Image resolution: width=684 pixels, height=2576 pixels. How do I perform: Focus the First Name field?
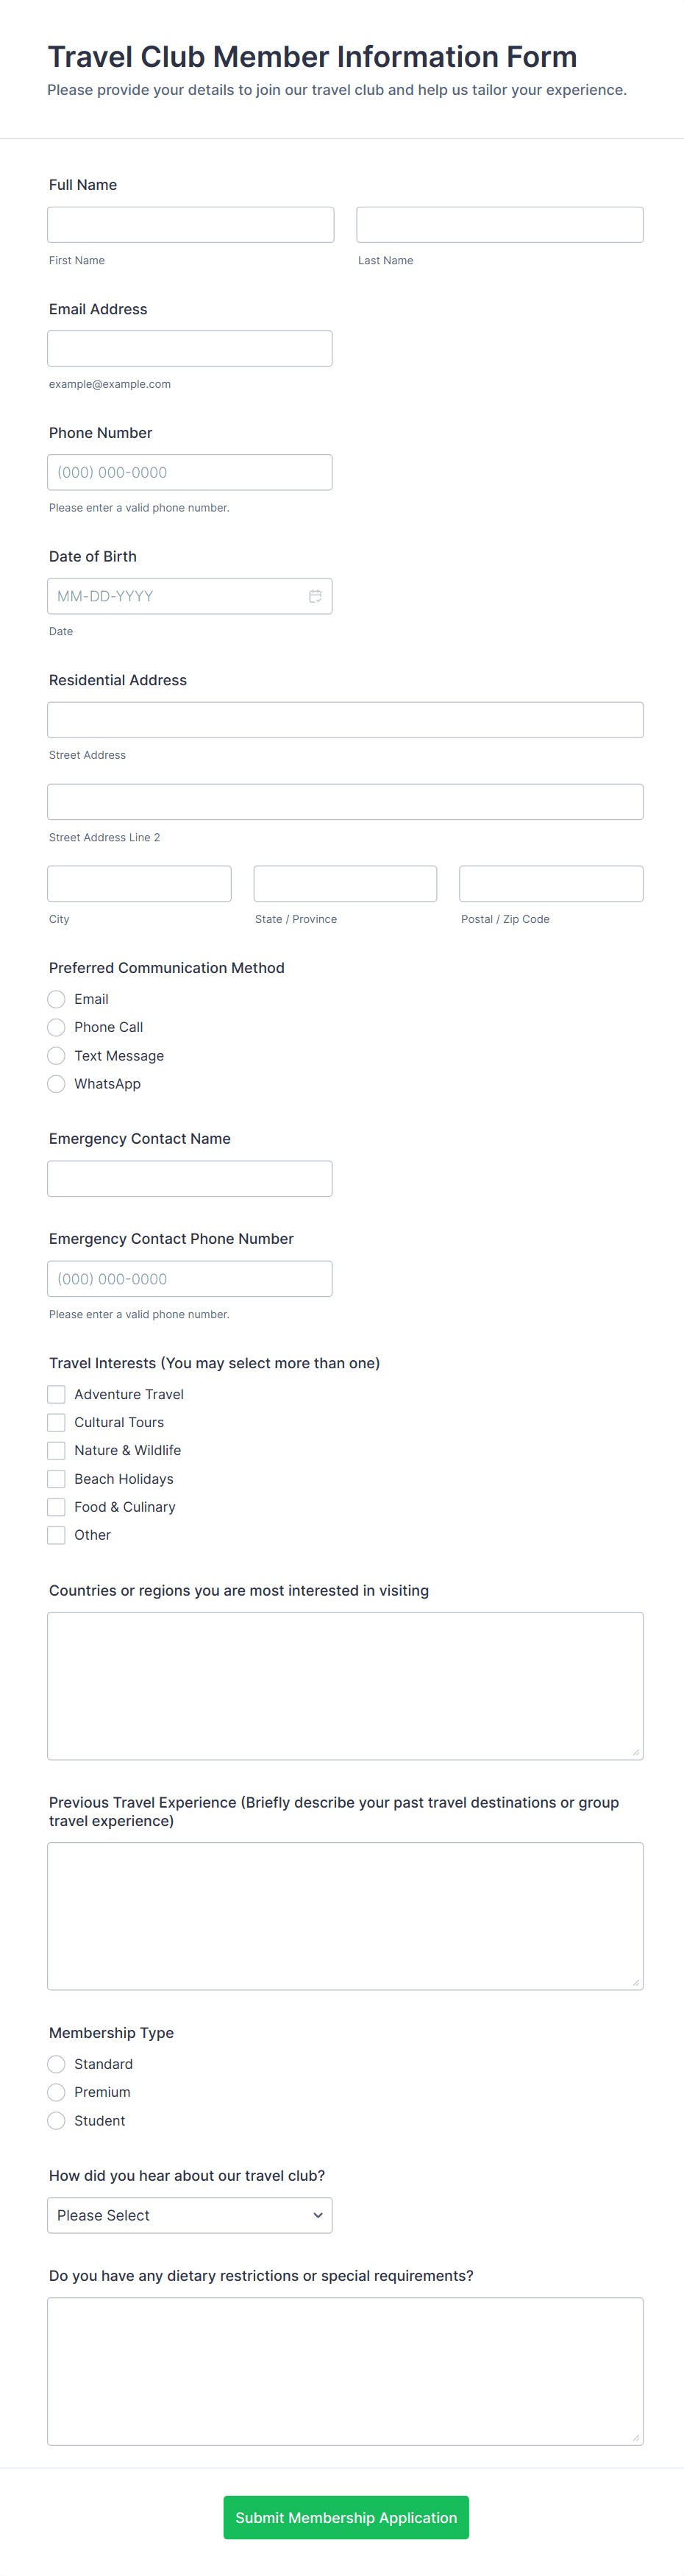click(x=191, y=224)
